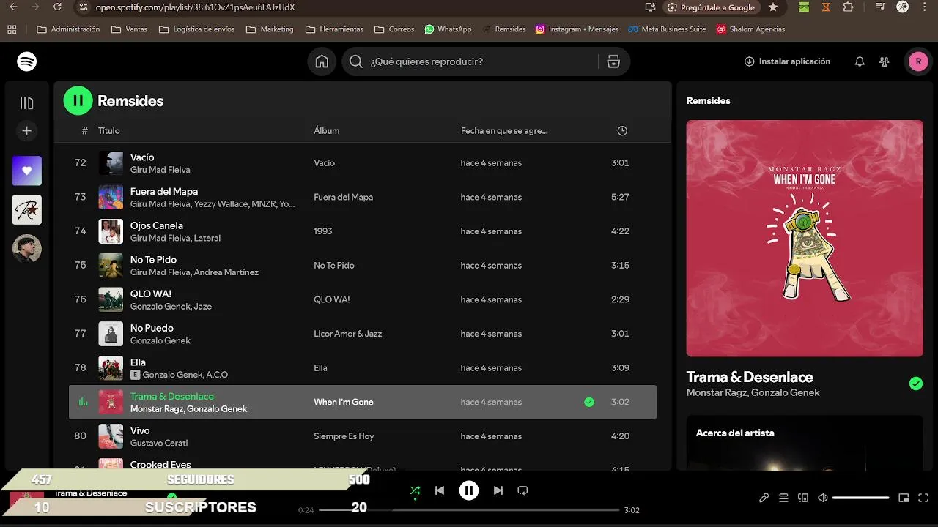Select the Ojos Canela track title

[x=157, y=225]
